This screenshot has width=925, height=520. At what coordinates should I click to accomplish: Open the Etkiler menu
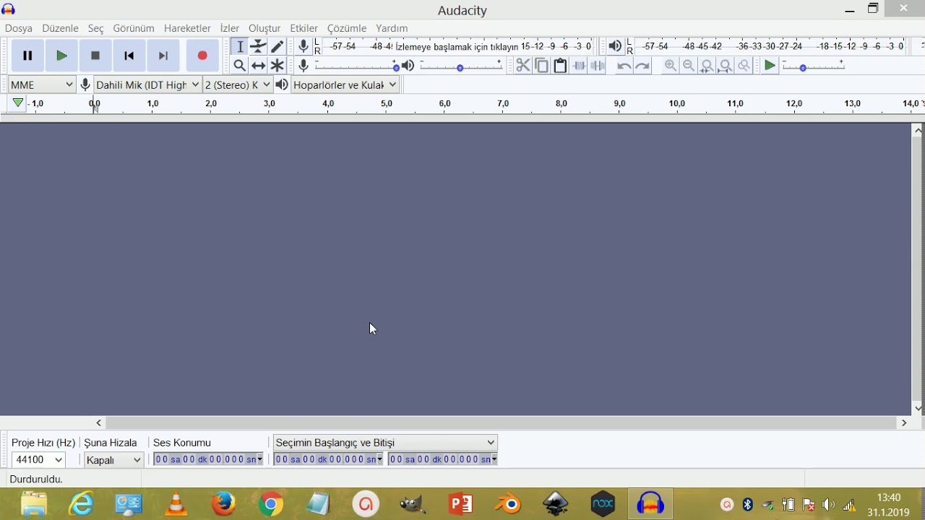pyautogui.click(x=304, y=28)
